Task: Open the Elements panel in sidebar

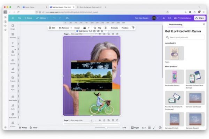Action: tap(13, 35)
